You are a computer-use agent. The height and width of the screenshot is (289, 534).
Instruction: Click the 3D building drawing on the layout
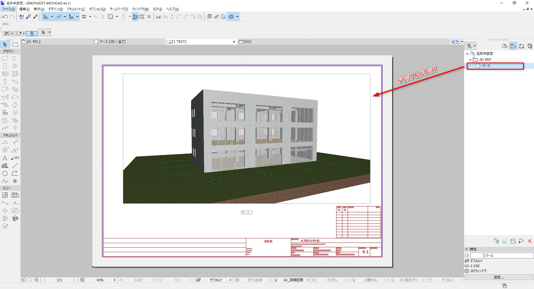pyautogui.click(x=246, y=139)
